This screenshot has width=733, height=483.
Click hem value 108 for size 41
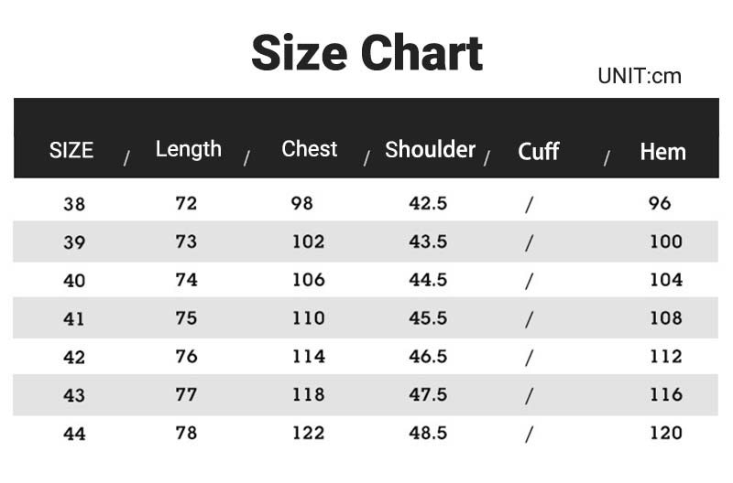666,318
